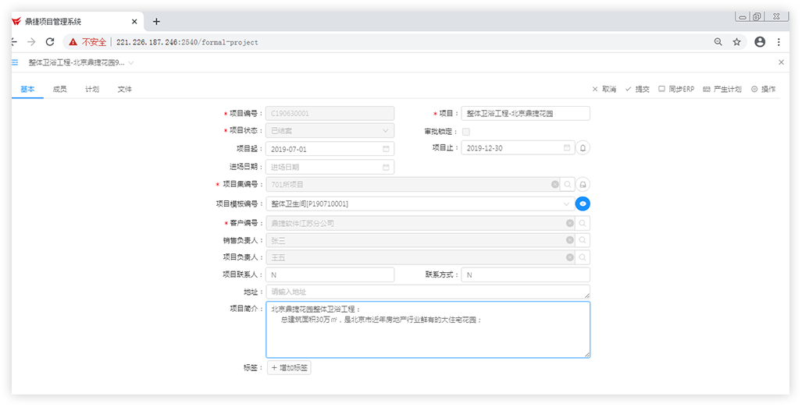Open calendar icon in 项目起 date field
The height and width of the screenshot is (407, 802).
(x=386, y=148)
